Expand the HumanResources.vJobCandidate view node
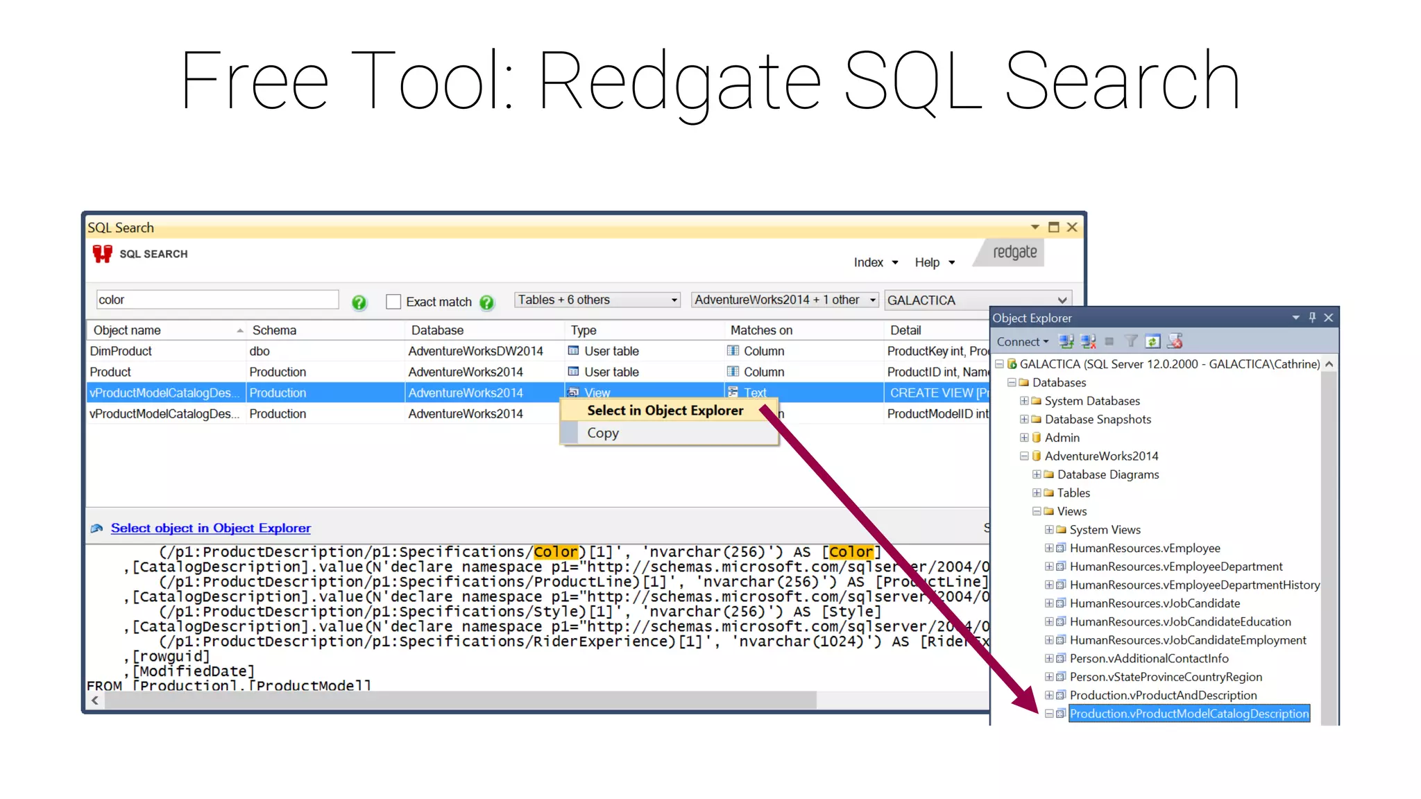Viewport: 1421px width, 799px height. (1049, 603)
